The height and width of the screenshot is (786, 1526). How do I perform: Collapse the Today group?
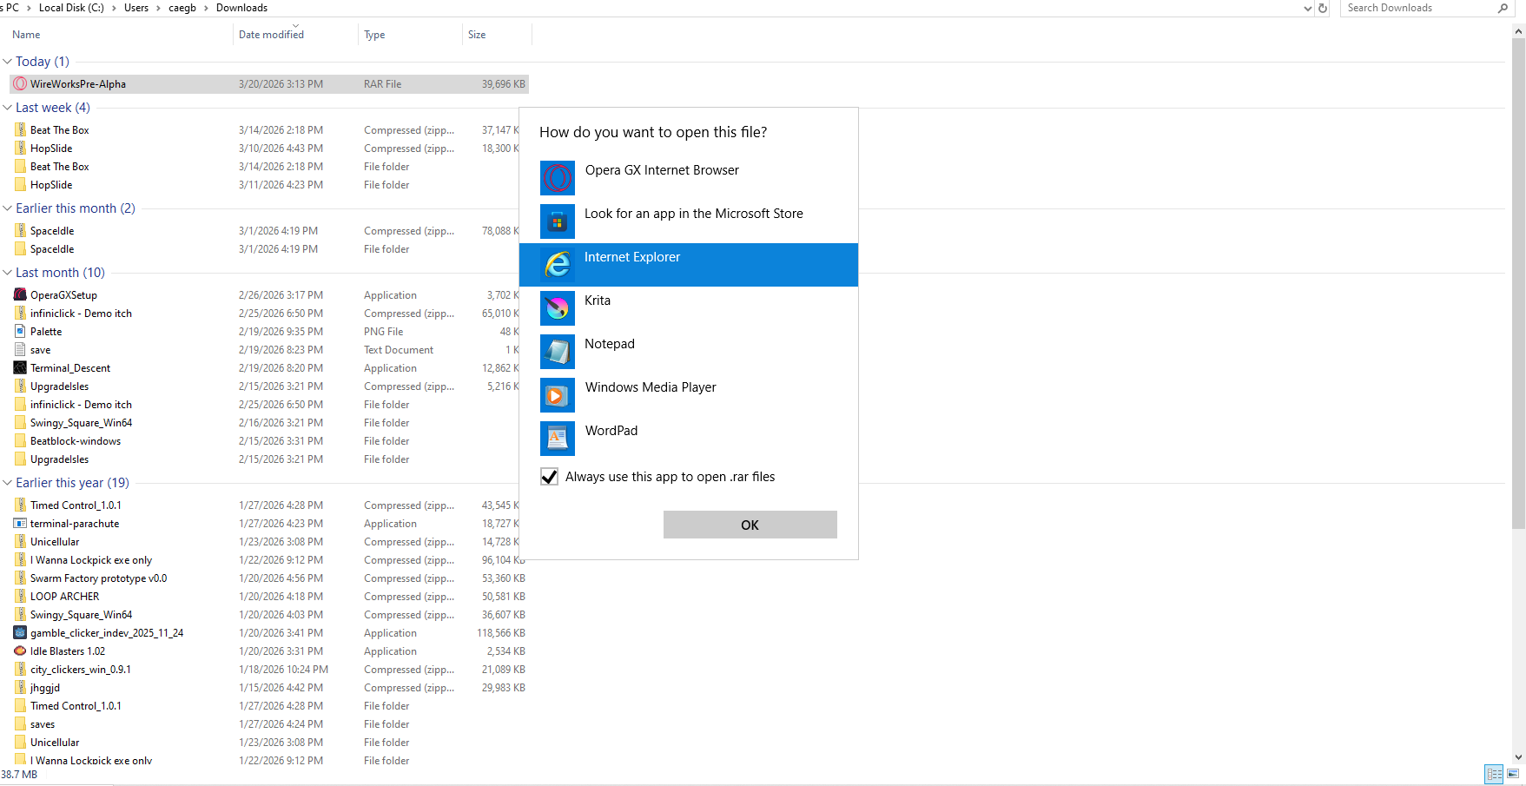8,62
